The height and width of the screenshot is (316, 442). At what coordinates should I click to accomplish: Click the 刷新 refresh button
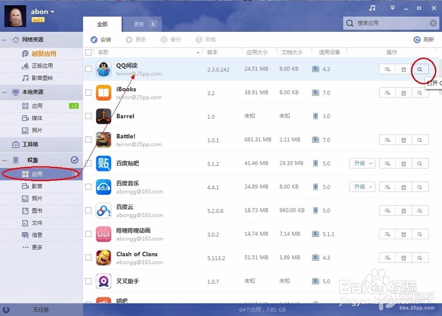[x=424, y=40]
